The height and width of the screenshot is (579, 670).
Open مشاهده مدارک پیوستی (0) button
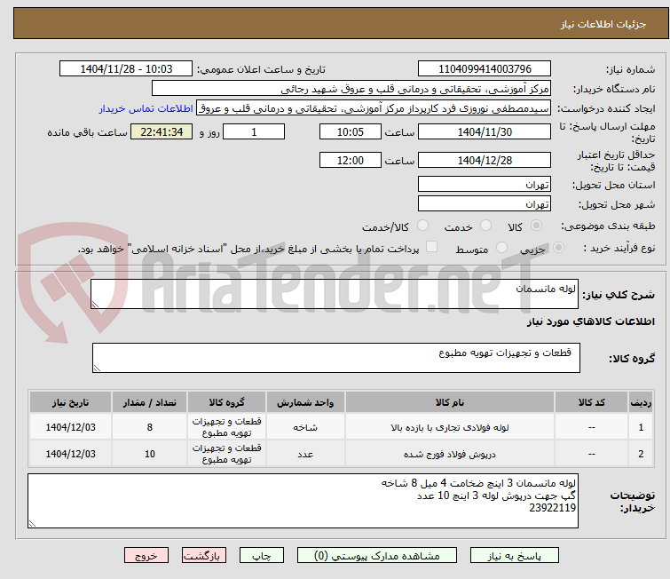[x=377, y=556]
